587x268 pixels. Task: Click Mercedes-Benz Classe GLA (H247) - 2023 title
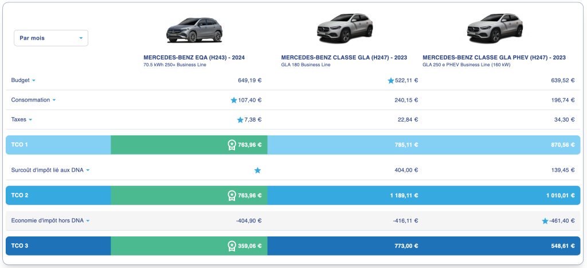click(345, 57)
